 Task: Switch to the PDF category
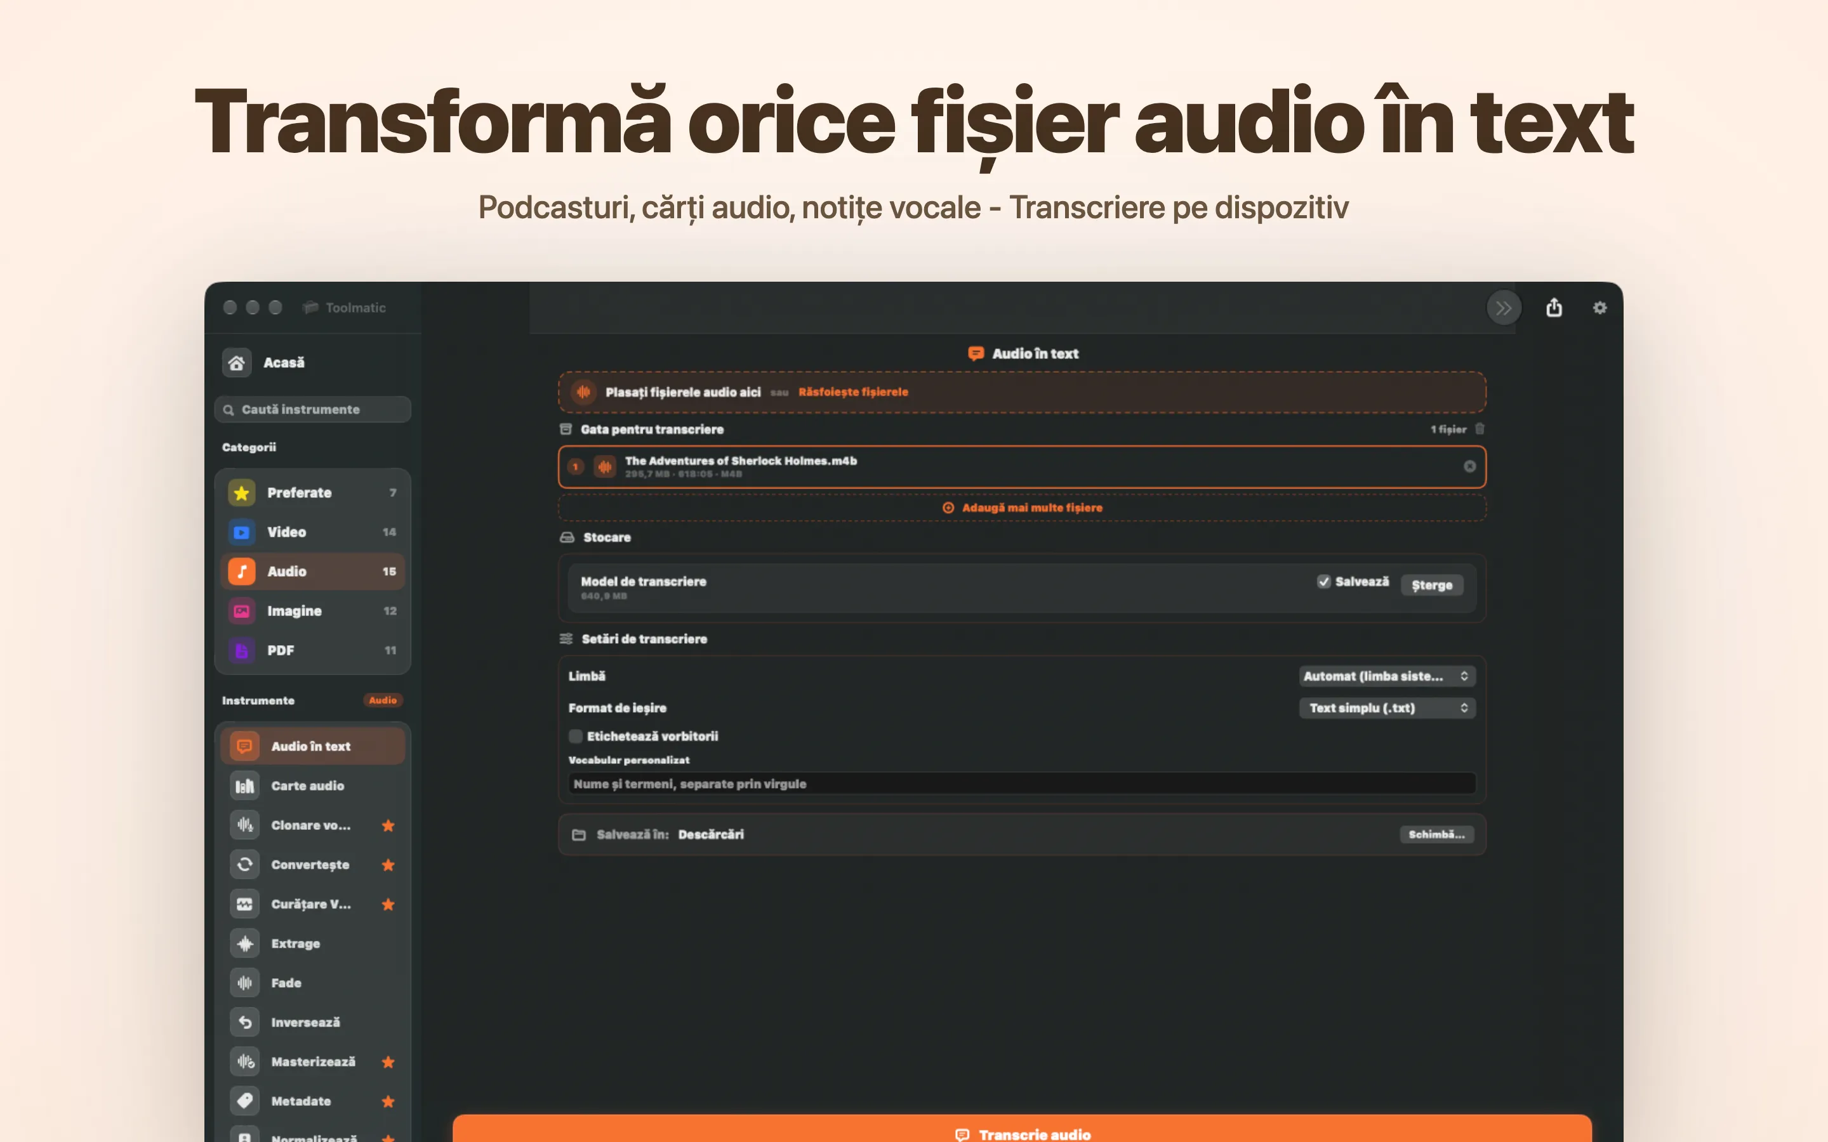coord(313,650)
